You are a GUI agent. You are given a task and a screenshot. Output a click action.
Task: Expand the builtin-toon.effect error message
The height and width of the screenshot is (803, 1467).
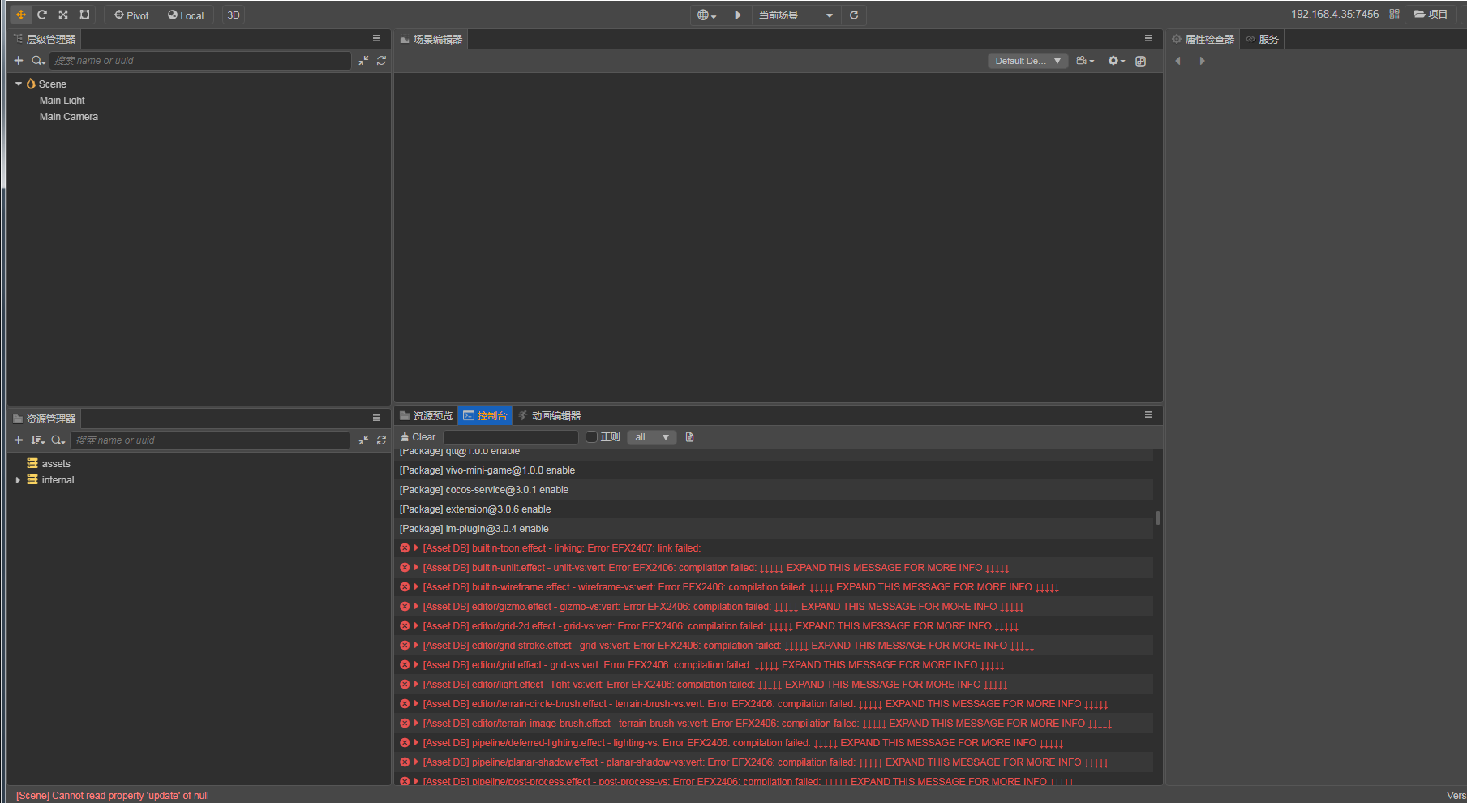click(416, 548)
